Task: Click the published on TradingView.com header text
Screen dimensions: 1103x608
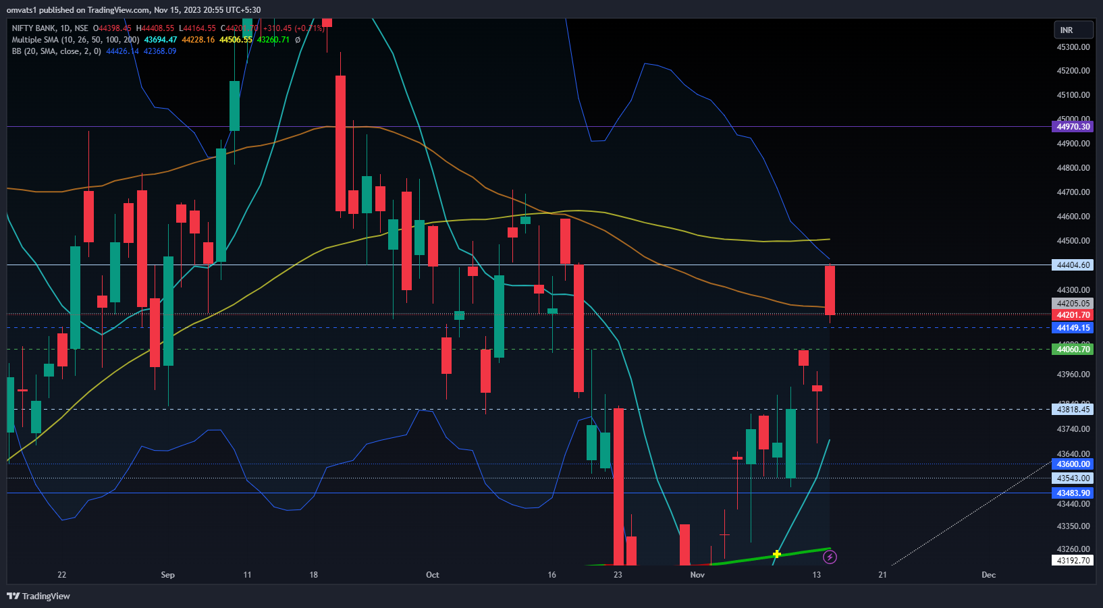Action: coord(134,10)
